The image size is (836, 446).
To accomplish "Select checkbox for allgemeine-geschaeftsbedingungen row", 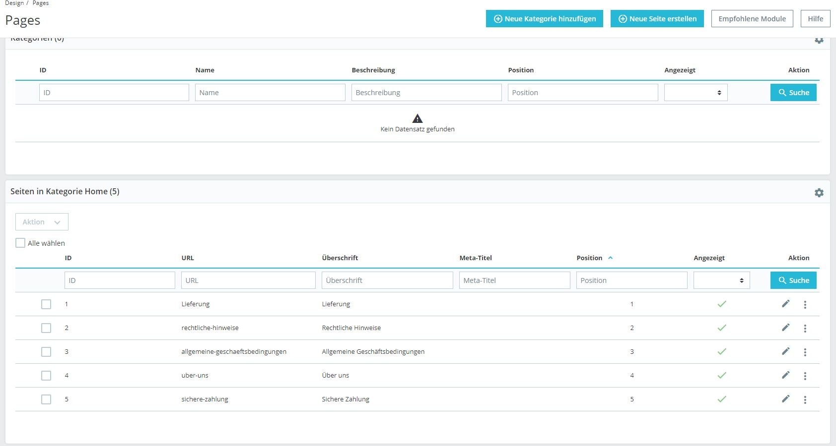I will [x=46, y=352].
